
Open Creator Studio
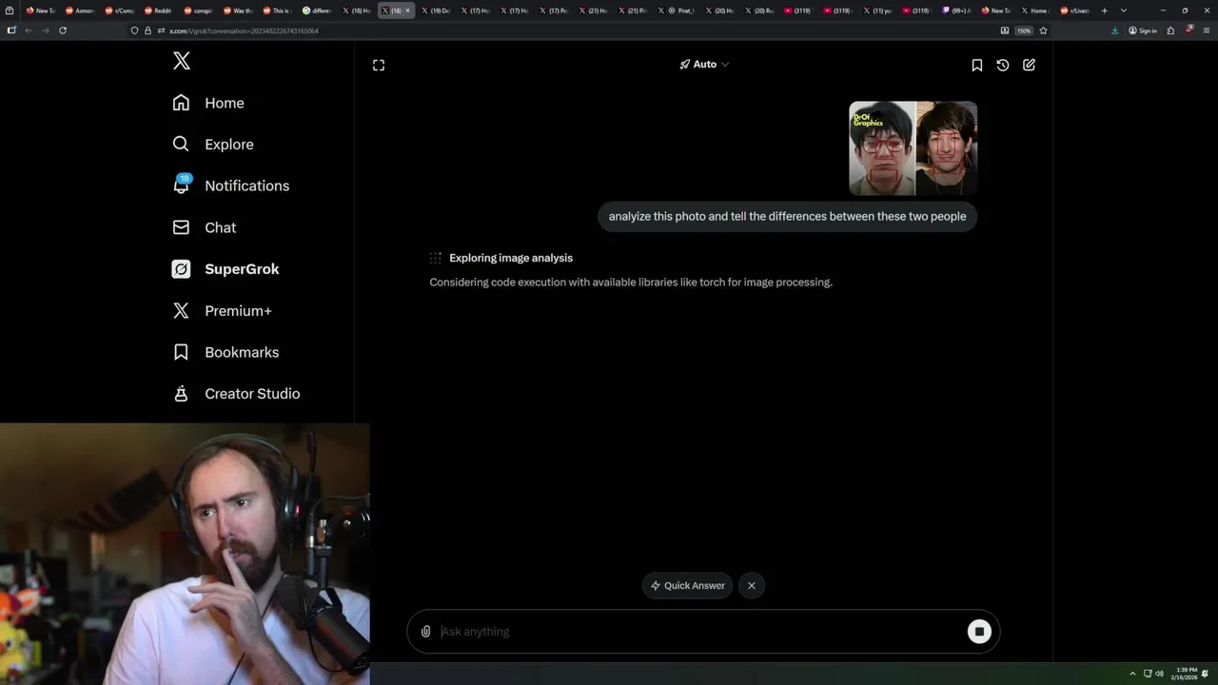pyautogui.click(x=236, y=393)
